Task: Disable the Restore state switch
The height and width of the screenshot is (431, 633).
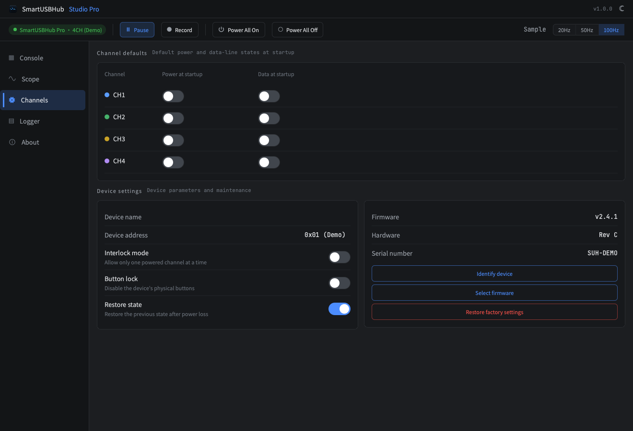Action: coord(340,309)
